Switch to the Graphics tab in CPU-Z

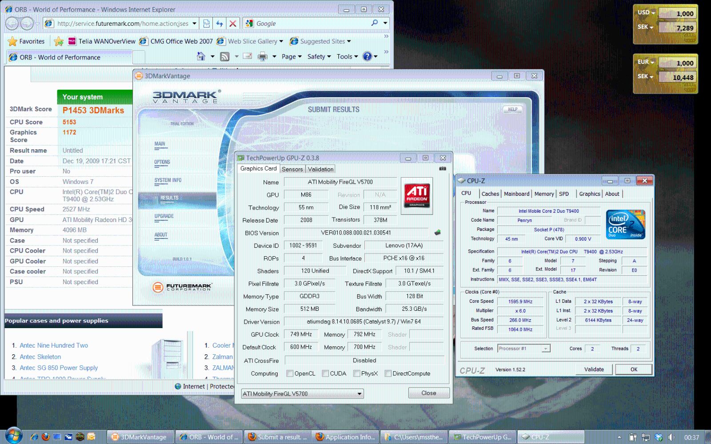tap(589, 194)
